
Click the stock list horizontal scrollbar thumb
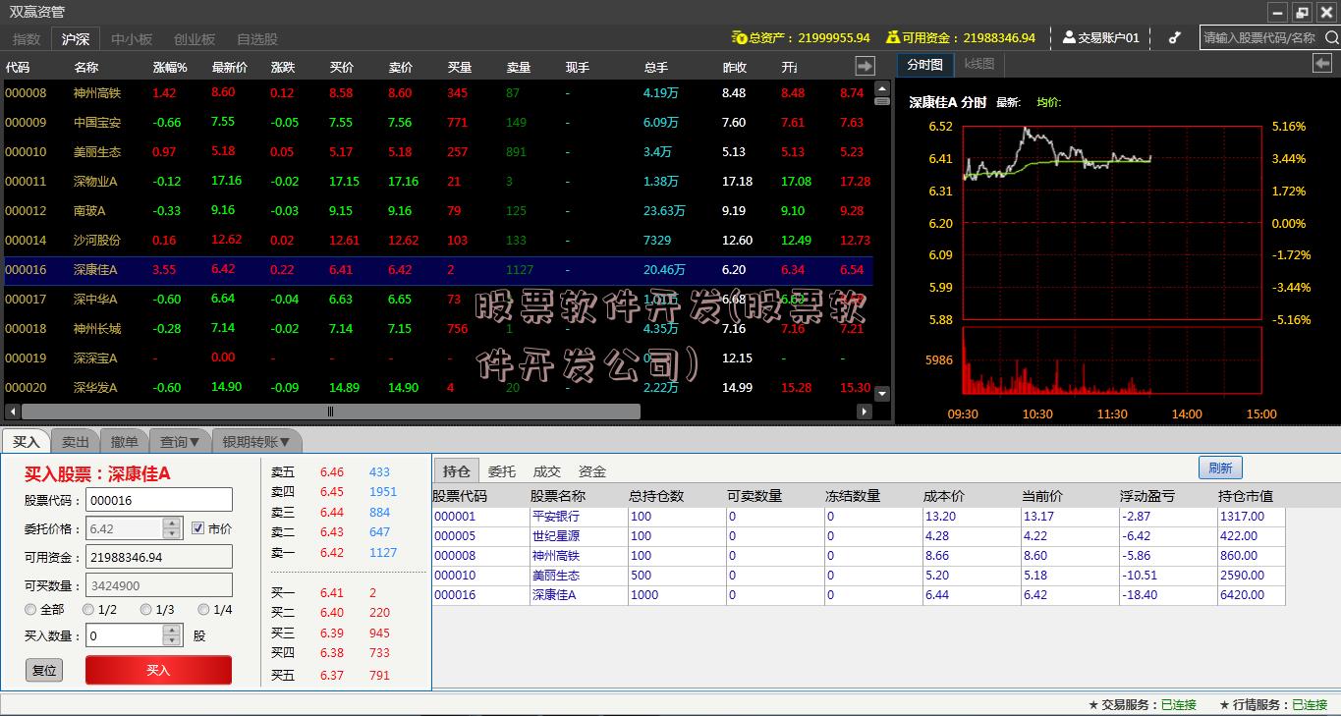(331, 413)
